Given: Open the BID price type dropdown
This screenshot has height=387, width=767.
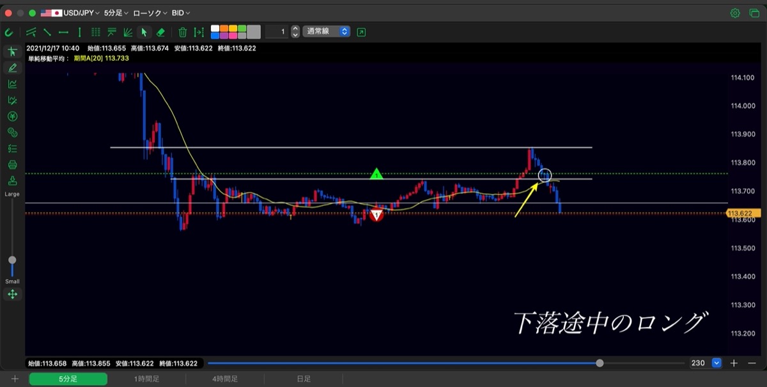Looking at the screenshot, I should [181, 13].
